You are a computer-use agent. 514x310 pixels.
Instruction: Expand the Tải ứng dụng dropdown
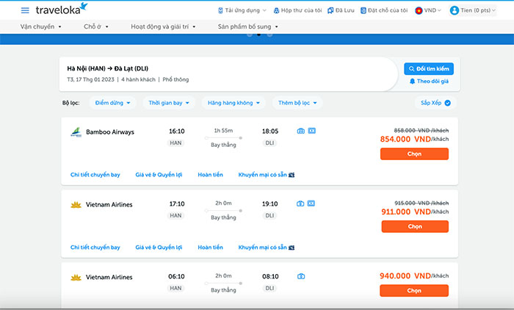tap(242, 10)
